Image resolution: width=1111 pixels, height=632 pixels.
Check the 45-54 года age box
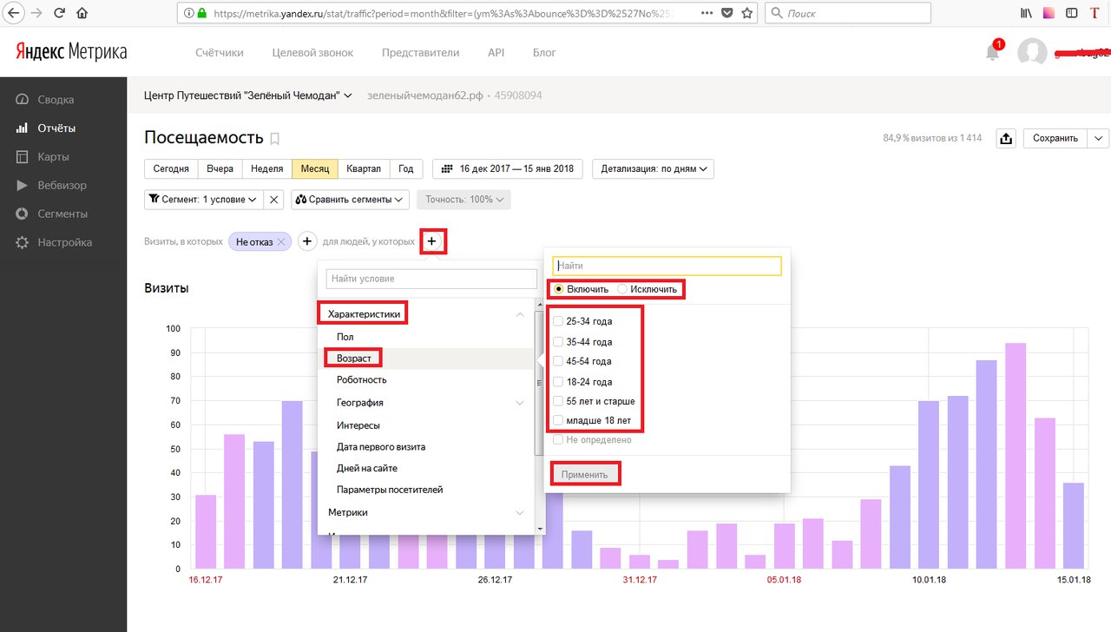click(x=558, y=361)
